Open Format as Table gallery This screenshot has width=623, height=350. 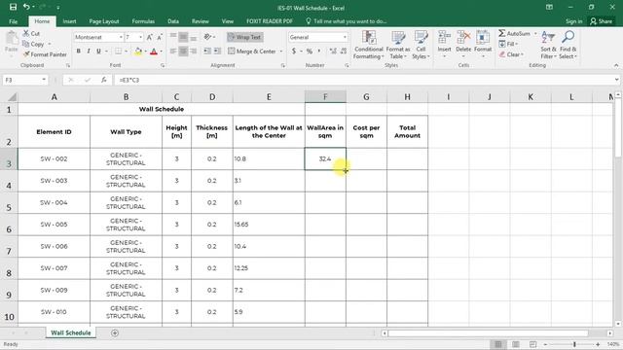pyautogui.click(x=398, y=45)
